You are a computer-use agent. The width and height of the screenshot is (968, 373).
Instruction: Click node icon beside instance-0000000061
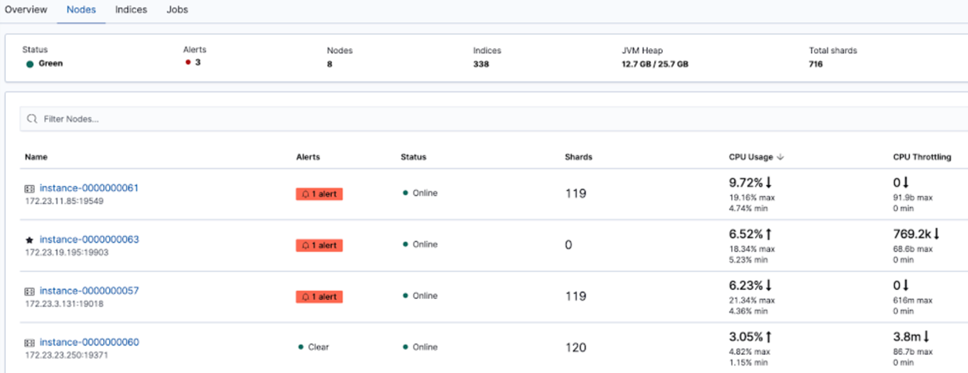click(30, 189)
